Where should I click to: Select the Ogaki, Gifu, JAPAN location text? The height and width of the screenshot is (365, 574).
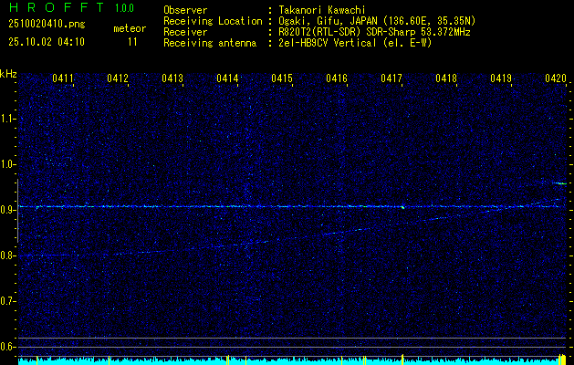point(377,21)
